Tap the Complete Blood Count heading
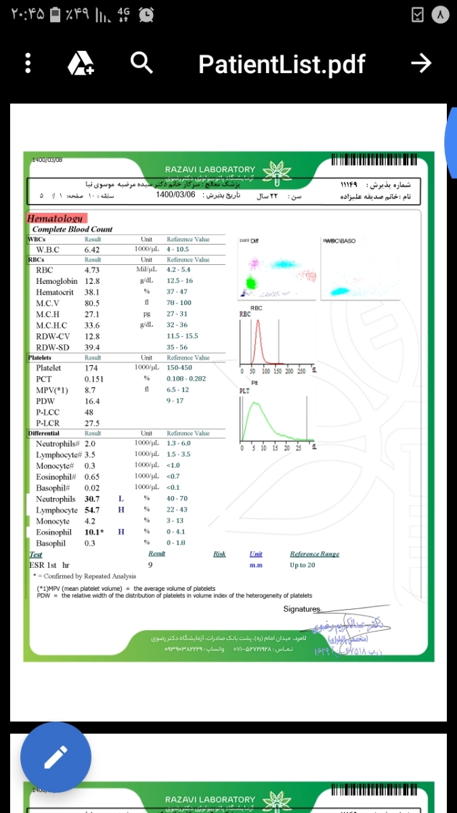Viewport: 457px width, 813px height. tap(72, 229)
